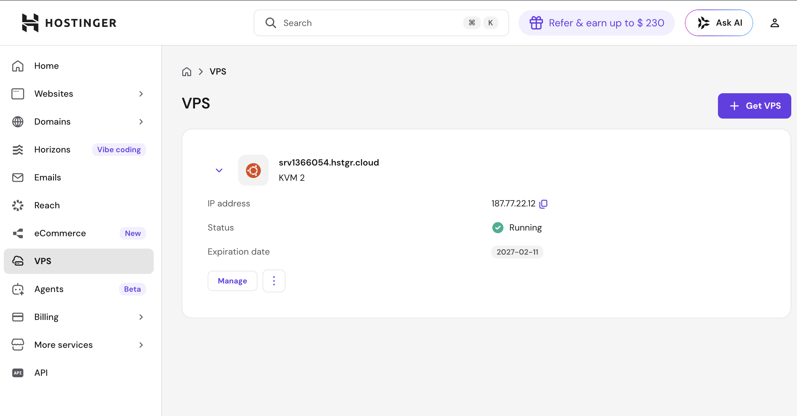The height and width of the screenshot is (416, 797).
Task: Click the Domains globe icon
Action: coord(18,122)
